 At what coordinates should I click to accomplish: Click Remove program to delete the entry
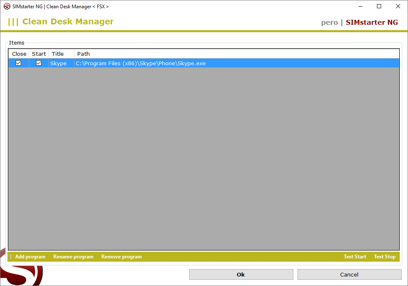point(121,257)
